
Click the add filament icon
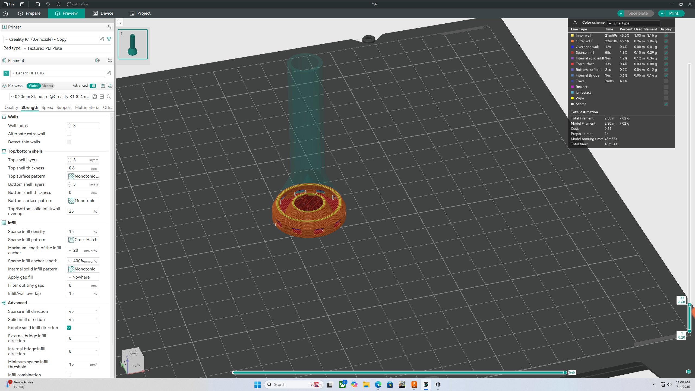click(x=97, y=61)
